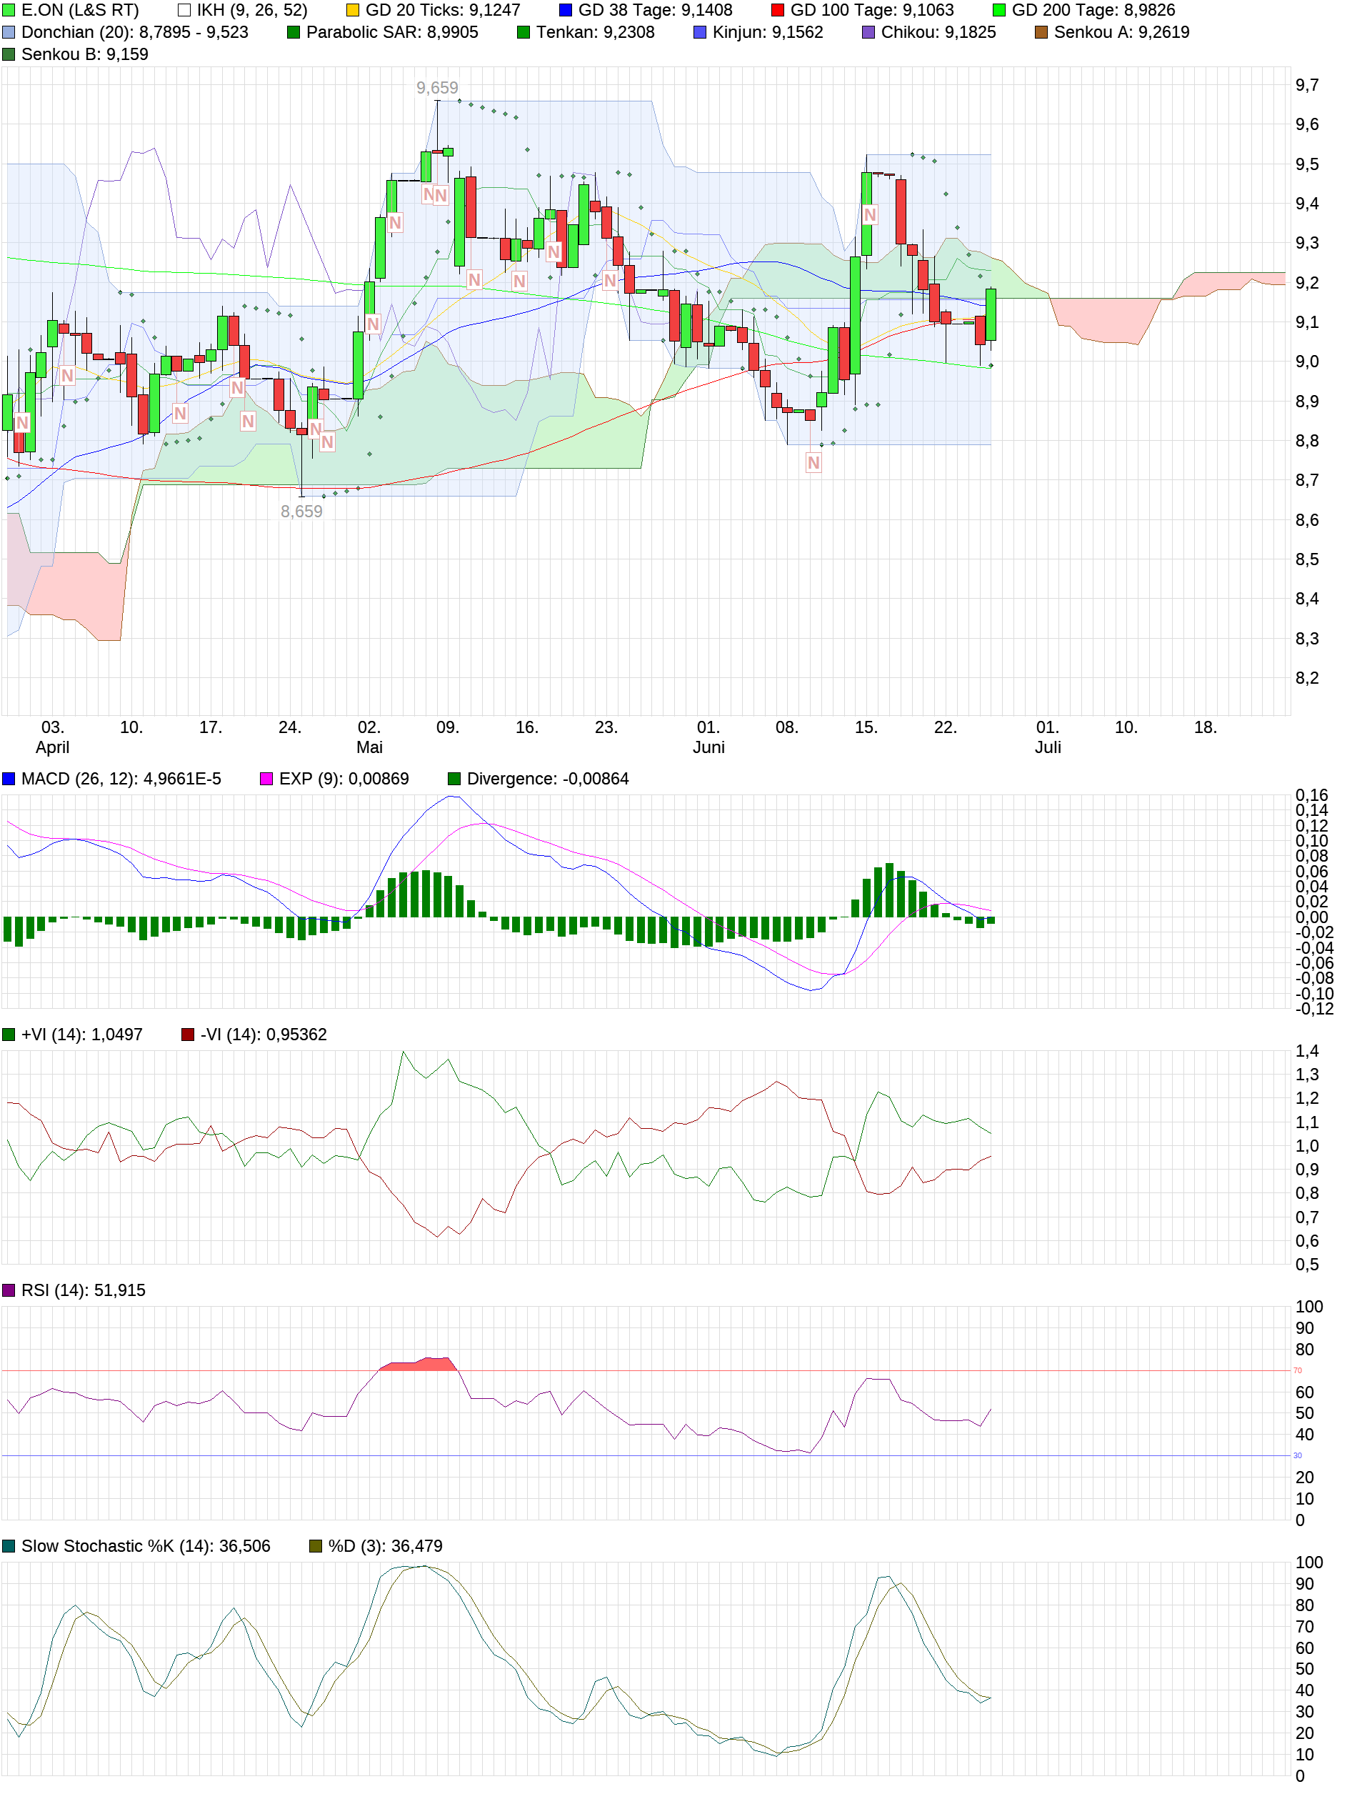Click the Tenkan legend swatch
Screen dimensions: 1357x1794
click(x=524, y=32)
